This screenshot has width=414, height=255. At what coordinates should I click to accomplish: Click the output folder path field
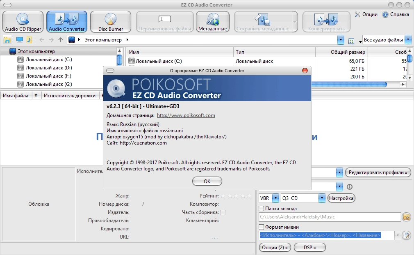[x=330, y=217]
